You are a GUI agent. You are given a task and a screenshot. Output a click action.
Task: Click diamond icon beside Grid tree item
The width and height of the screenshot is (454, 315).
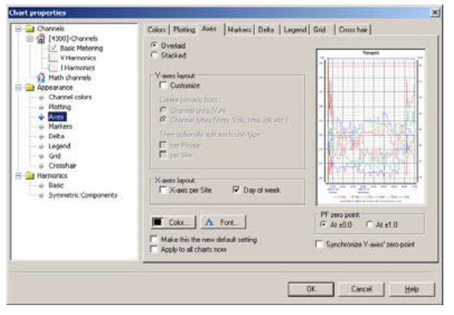pyautogui.click(x=41, y=156)
